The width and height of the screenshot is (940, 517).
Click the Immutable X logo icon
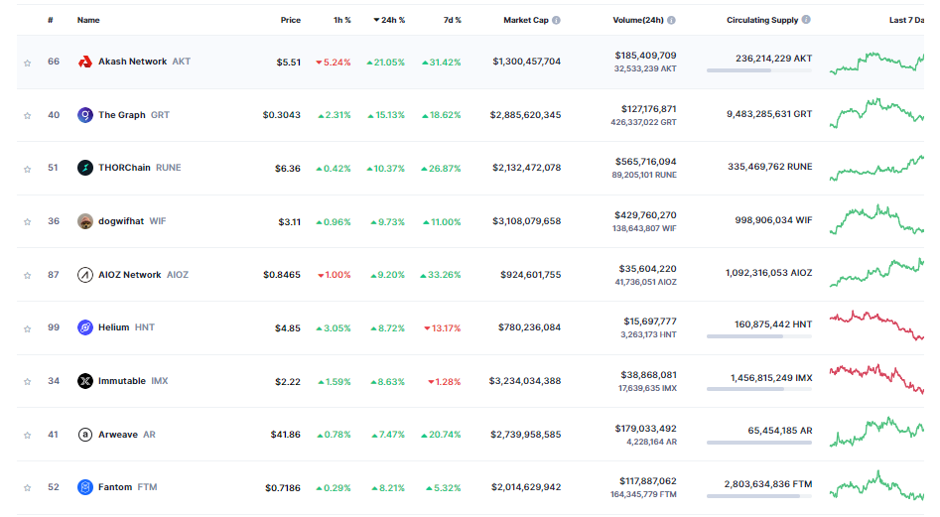coord(85,381)
